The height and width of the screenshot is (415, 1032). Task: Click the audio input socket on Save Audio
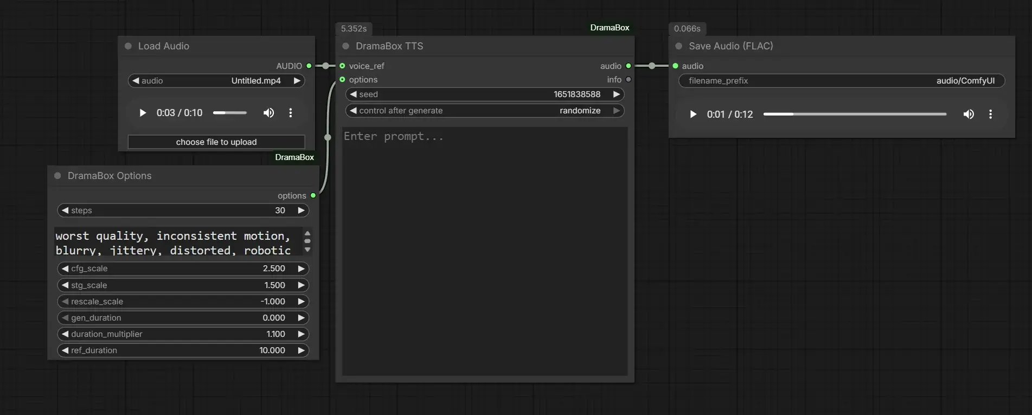[675, 66]
